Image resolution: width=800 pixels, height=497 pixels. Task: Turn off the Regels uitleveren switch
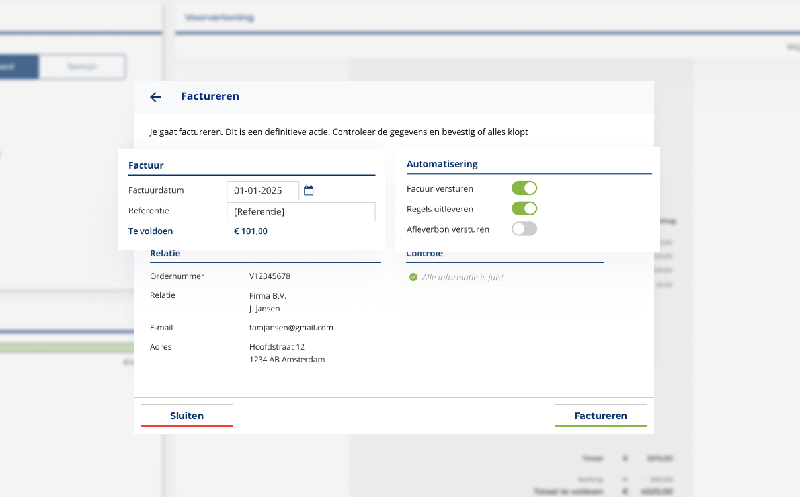pyautogui.click(x=524, y=209)
